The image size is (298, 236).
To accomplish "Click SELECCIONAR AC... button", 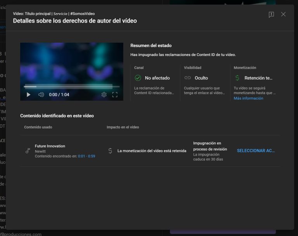I will pos(256,151).
